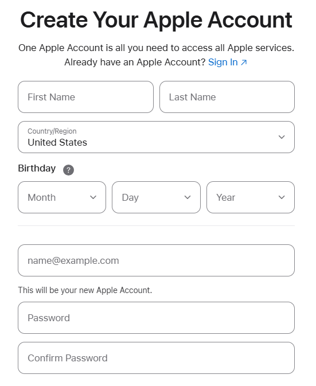316x386 pixels.
Task: Click the Year field's chevron arrow
Action: coord(282,197)
